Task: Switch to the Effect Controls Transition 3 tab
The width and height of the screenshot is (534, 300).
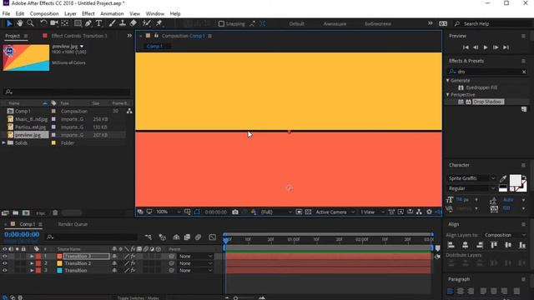Action: pyautogui.click(x=79, y=36)
